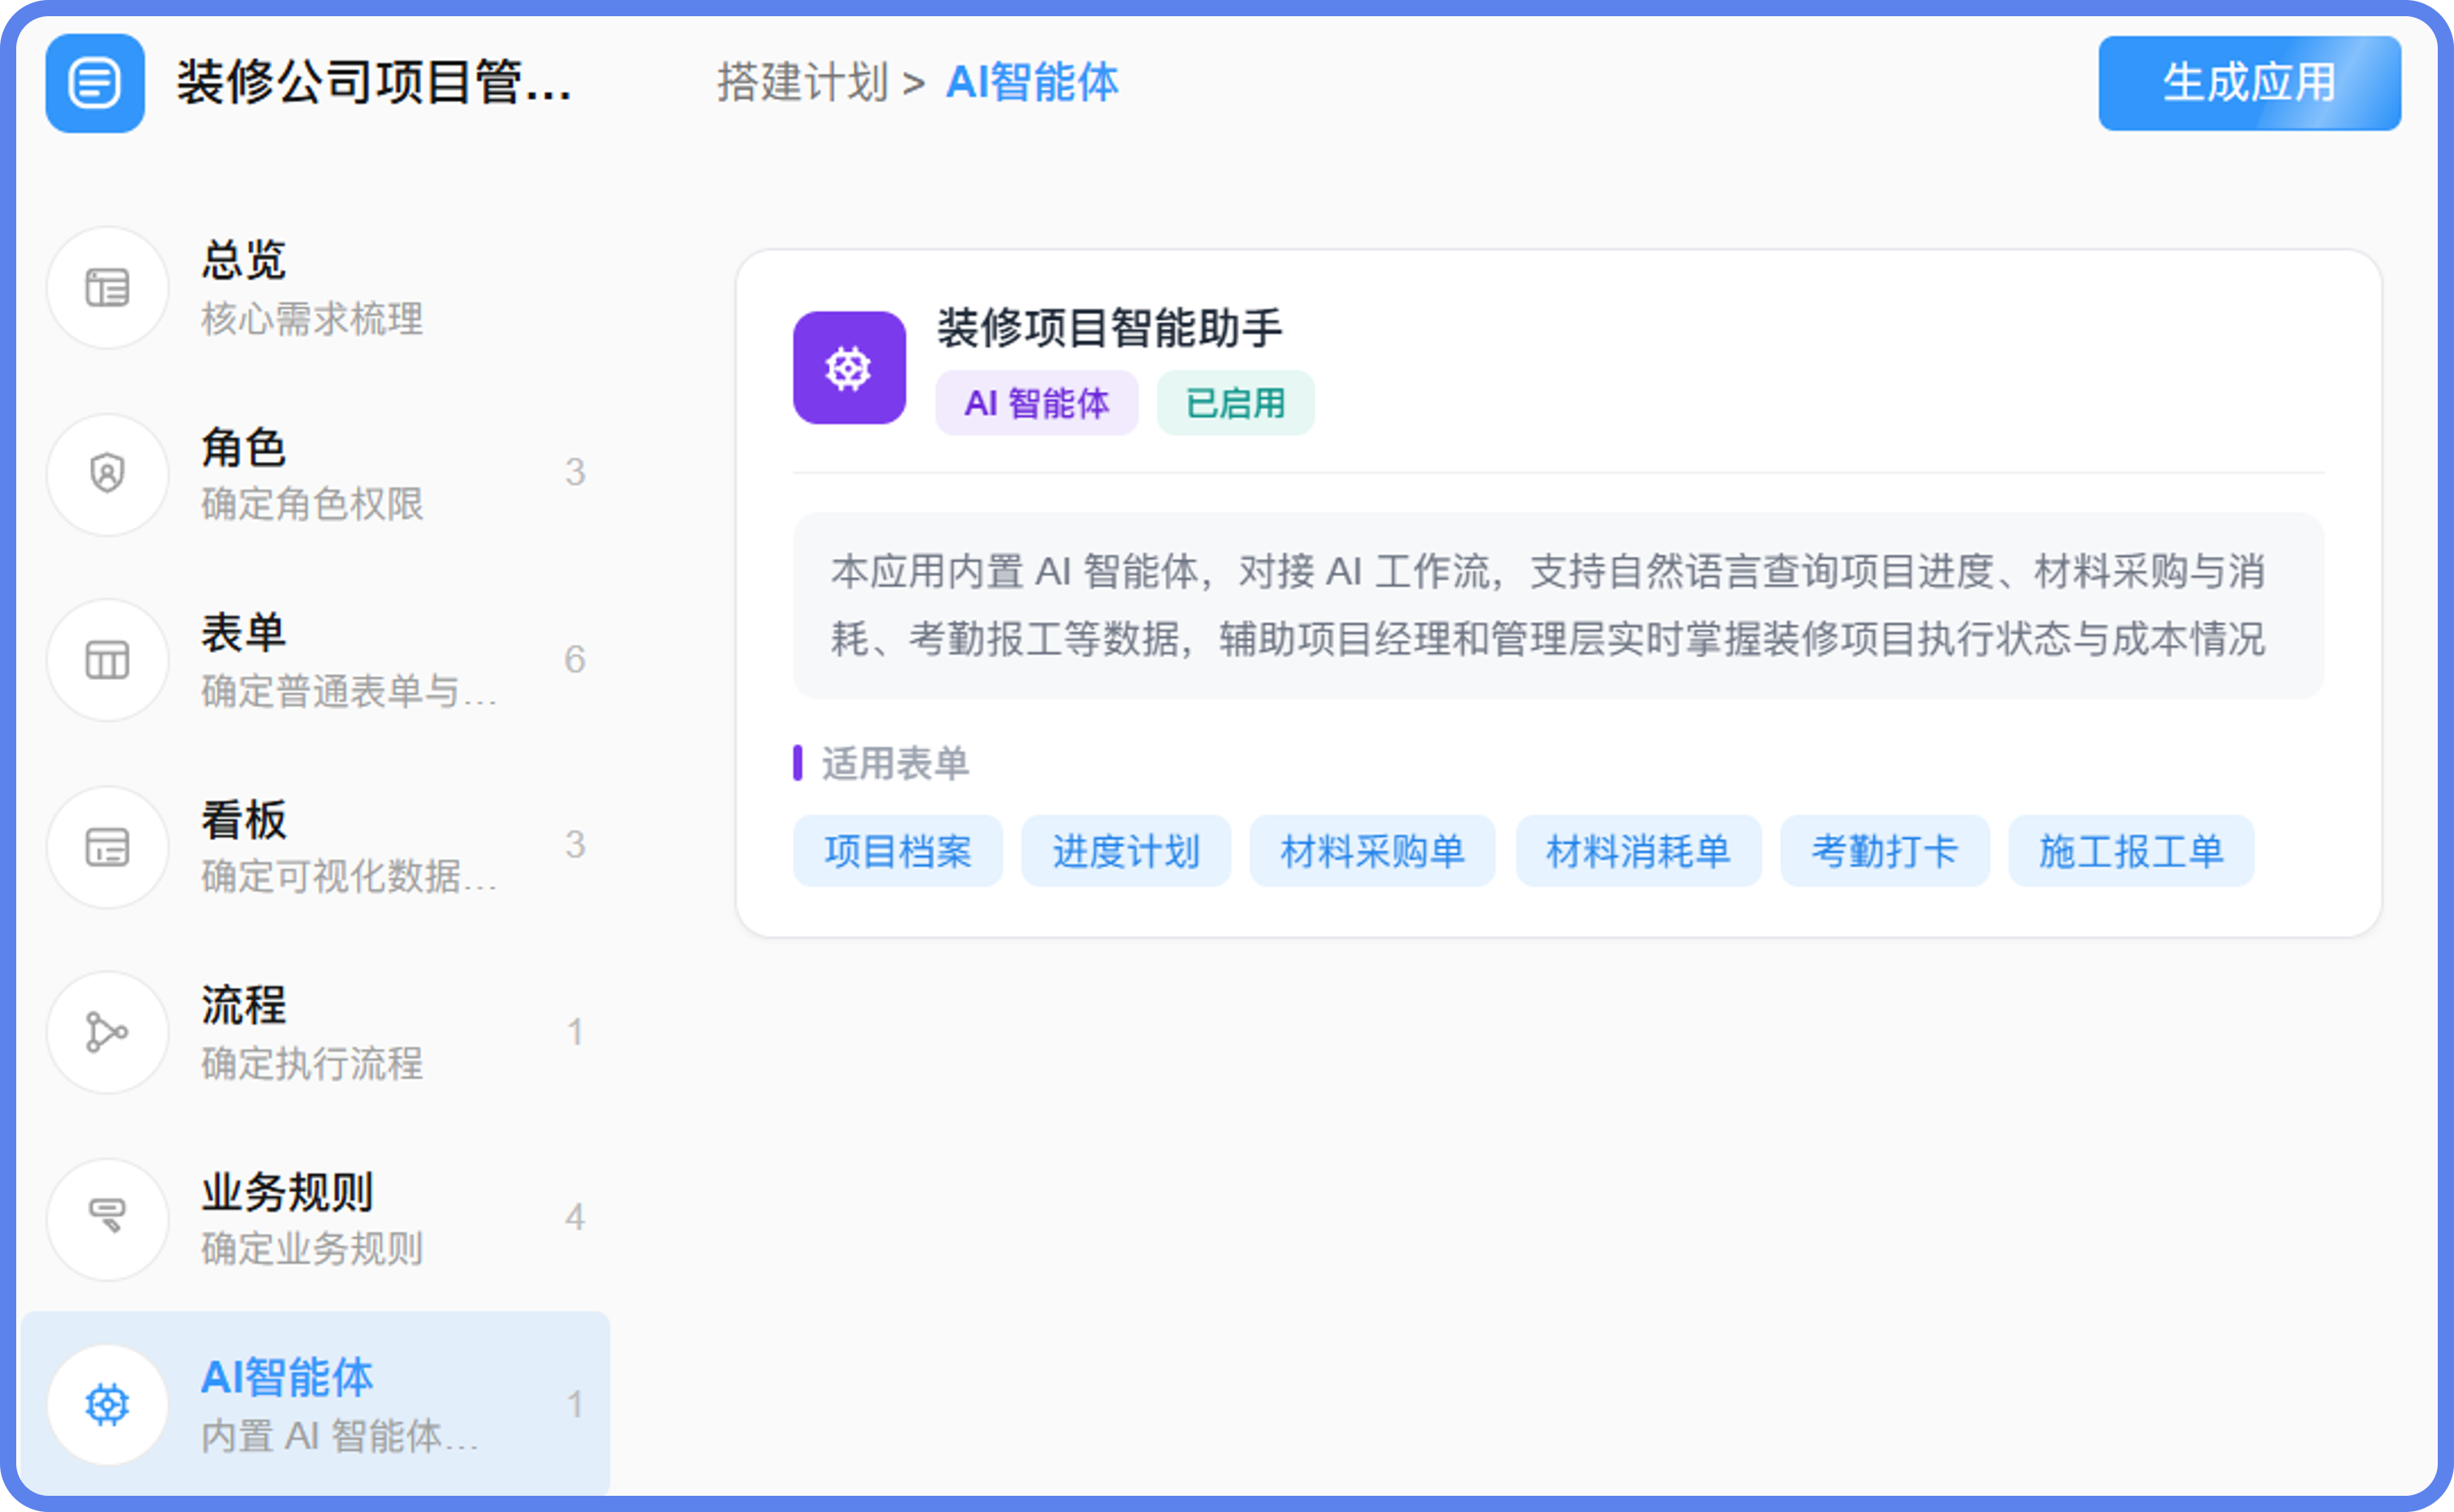Switch to the 表单 sidebar section

[315, 660]
